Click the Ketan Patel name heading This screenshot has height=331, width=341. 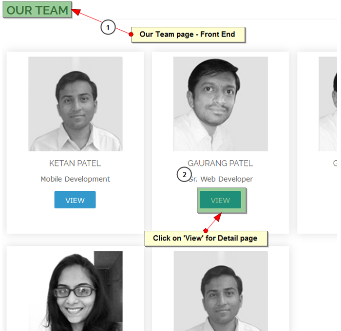tap(75, 163)
